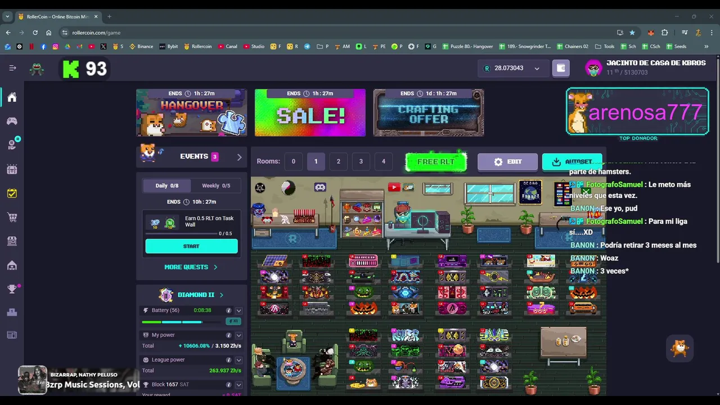Click the AUTOSET button
Image resolution: width=720 pixels, height=405 pixels.
coord(572,162)
